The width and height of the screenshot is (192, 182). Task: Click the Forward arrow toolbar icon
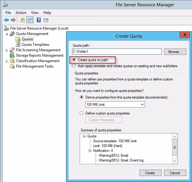tap(13, 20)
